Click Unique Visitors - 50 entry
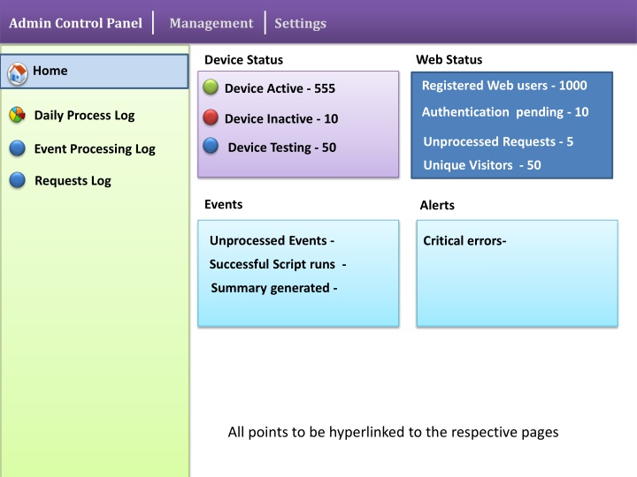Screen dimensions: 637x477 click(x=482, y=165)
